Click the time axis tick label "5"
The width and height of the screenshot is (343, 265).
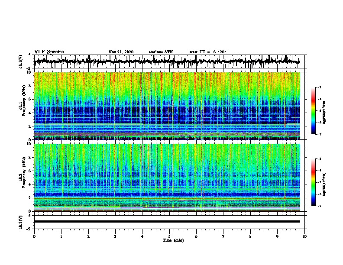pyautogui.click(x=169, y=236)
